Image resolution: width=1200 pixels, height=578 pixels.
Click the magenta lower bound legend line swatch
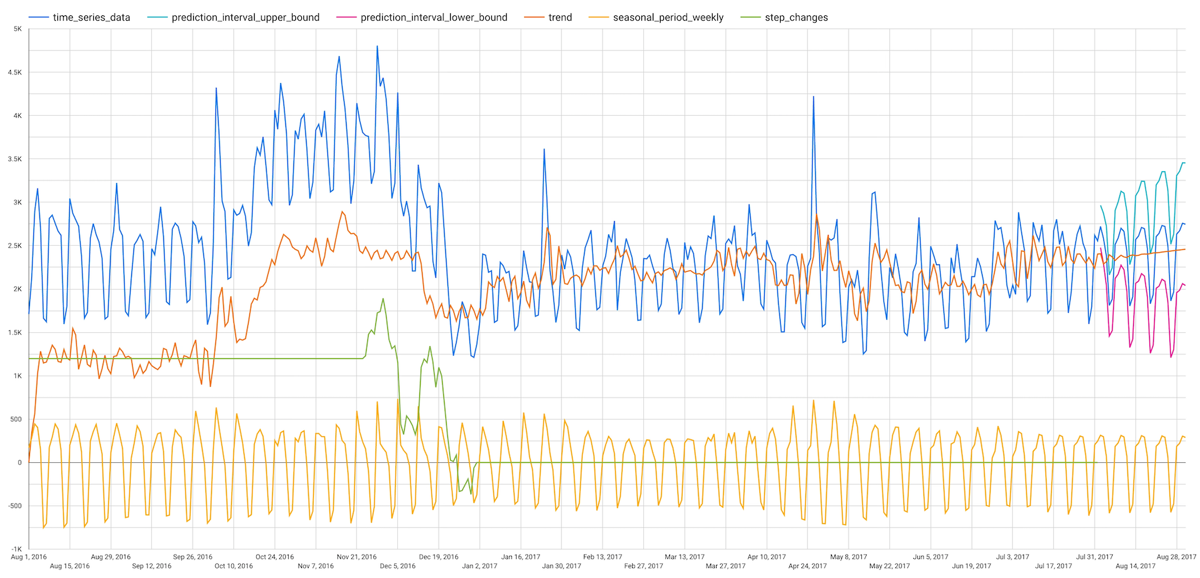tap(347, 17)
